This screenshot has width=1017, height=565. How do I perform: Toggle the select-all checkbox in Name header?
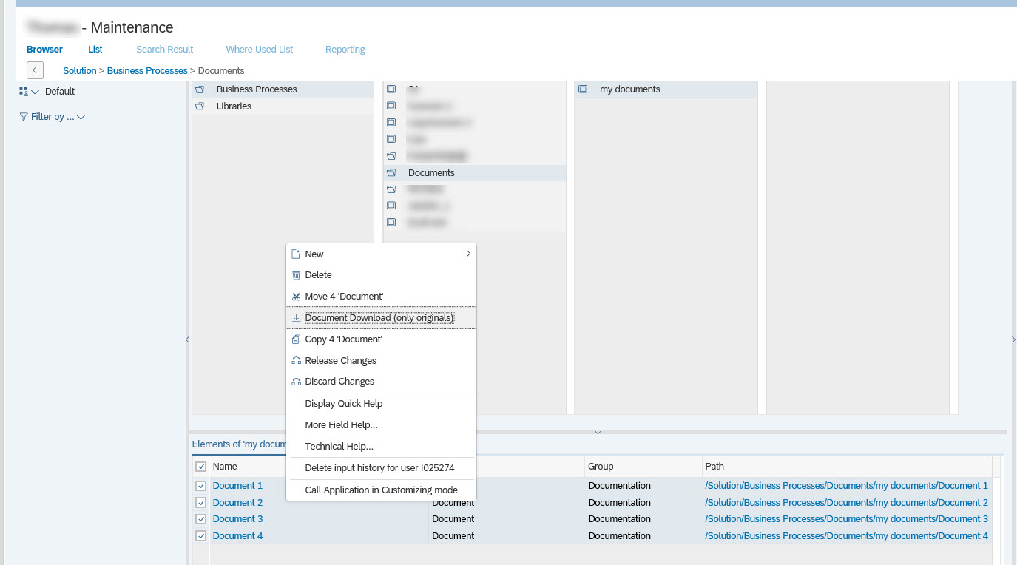coord(200,467)
